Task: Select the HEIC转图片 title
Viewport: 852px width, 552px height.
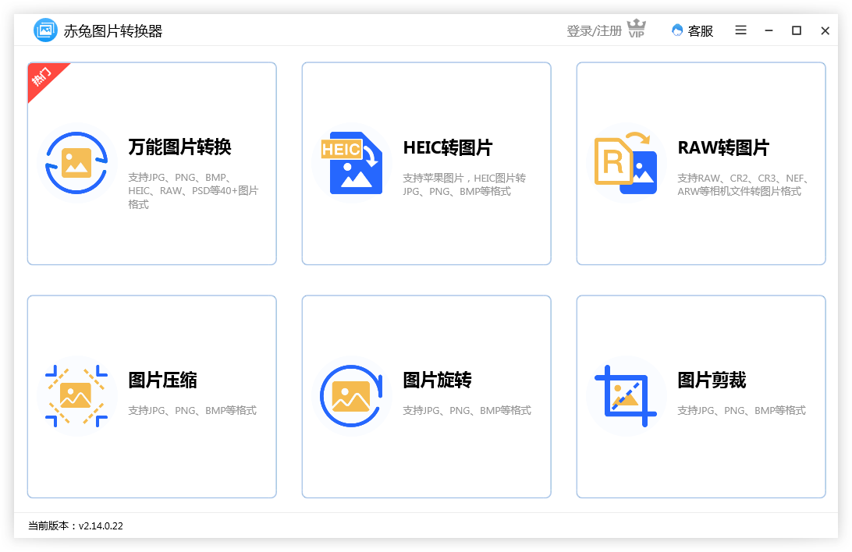Action: click(x=448, y=147)
